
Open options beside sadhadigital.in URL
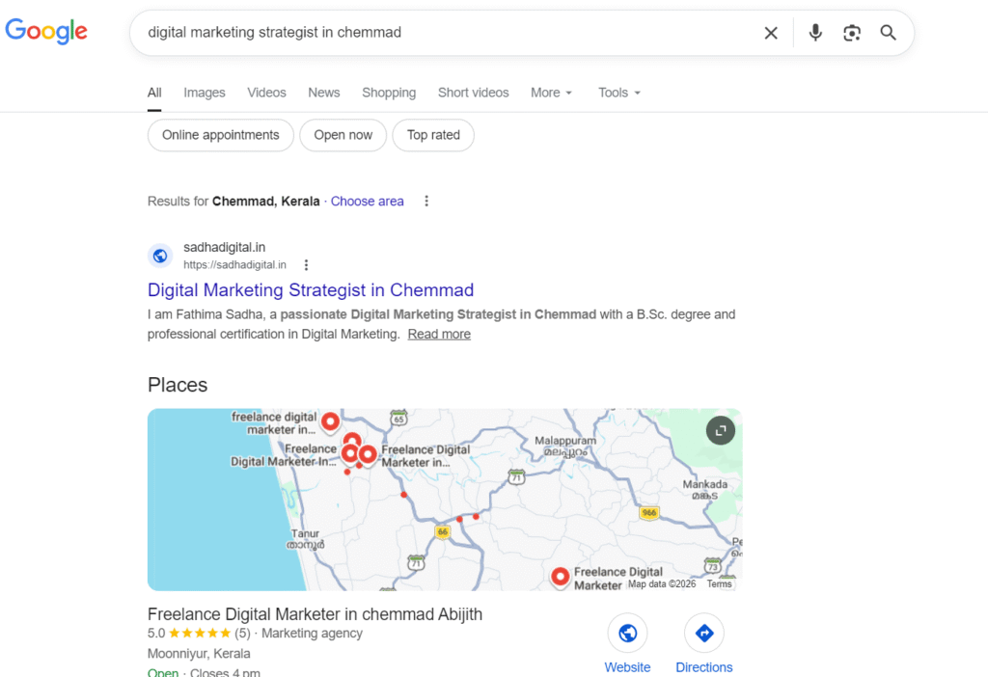tap(307, 265)
